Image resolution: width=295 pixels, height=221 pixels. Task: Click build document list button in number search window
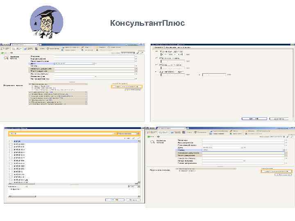(x=276, y=171)
